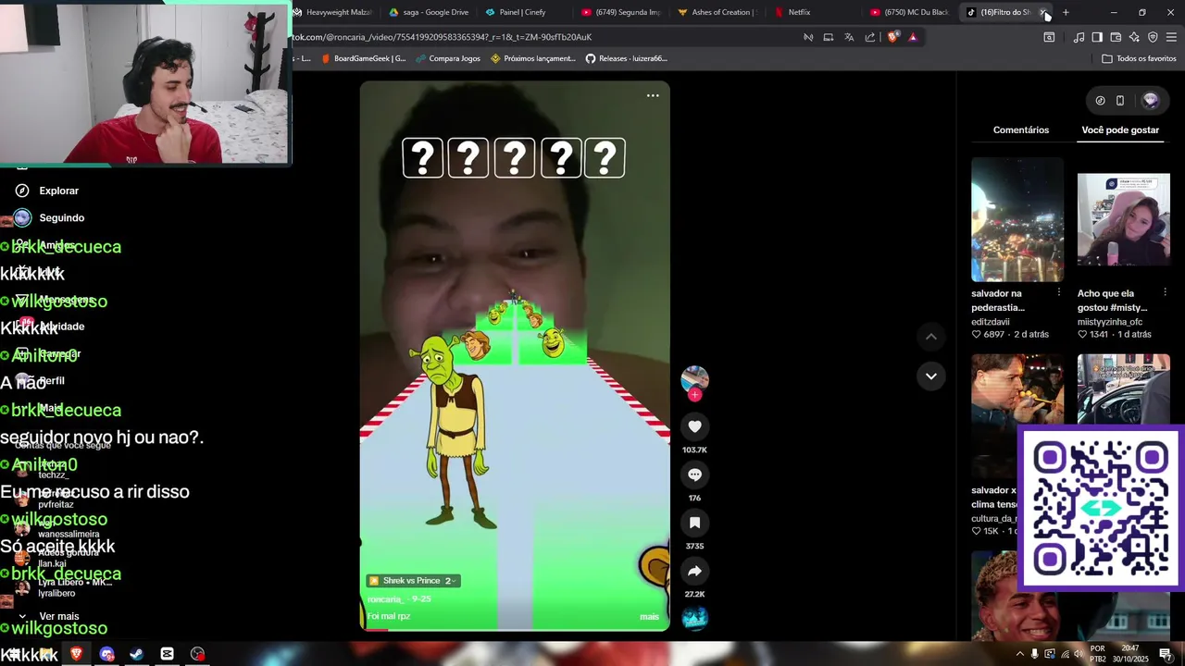
Task: Click the search tabs icon in toolbar
Action: [1049, 37]
